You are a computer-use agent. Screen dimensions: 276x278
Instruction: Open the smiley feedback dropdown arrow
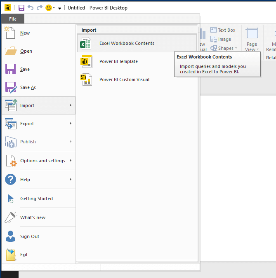tap(54, 8)
